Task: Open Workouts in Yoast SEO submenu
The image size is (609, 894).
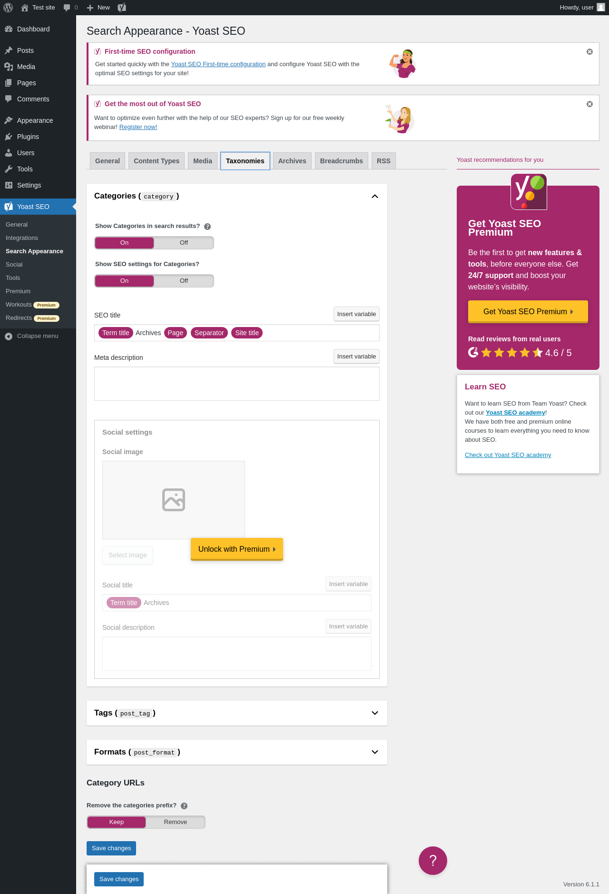Action: [19, 305]
